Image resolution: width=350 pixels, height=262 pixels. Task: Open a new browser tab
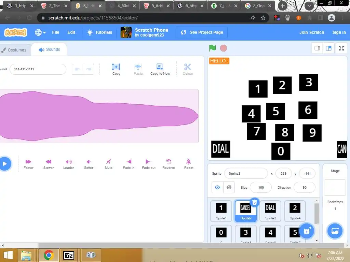(x=283, y=6)
